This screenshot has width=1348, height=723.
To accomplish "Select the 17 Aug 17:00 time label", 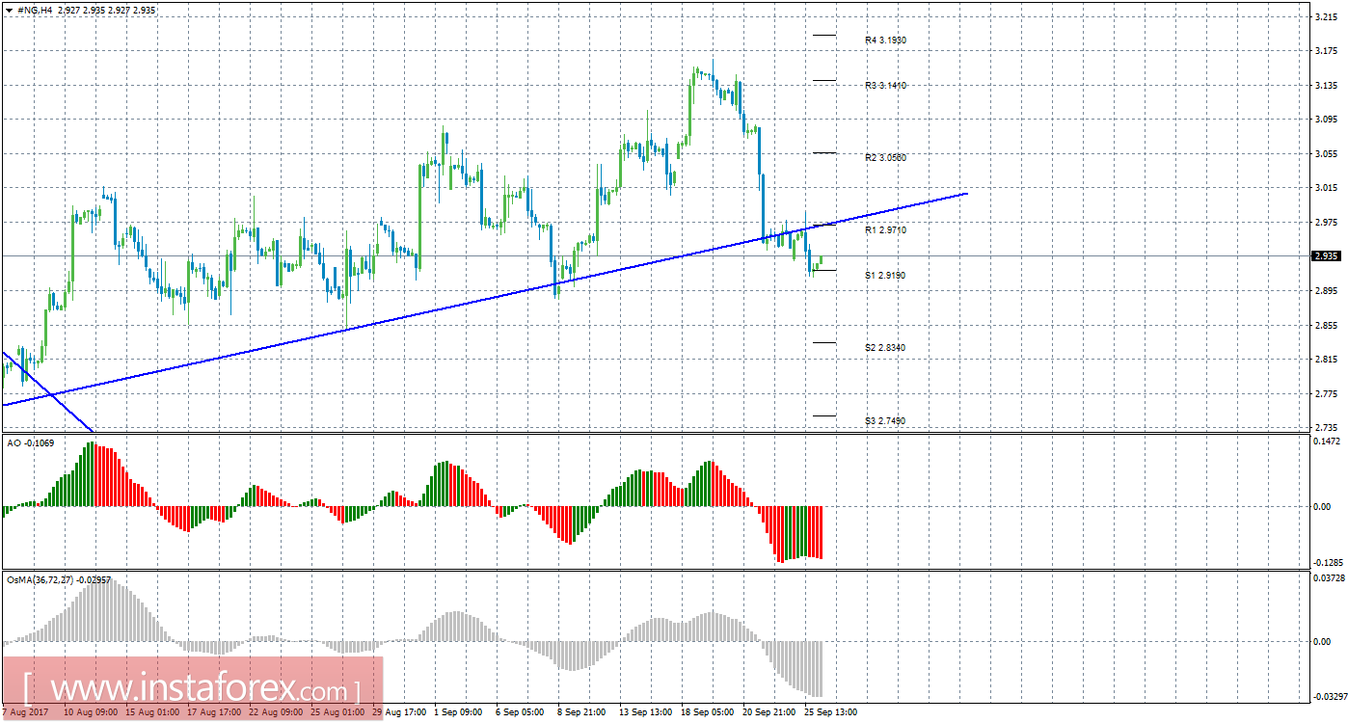I will pyautogui.click(x=214, y=712).
